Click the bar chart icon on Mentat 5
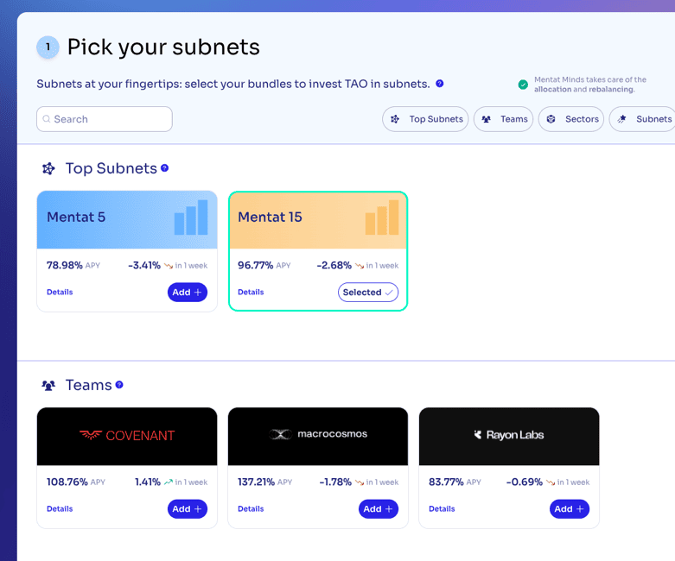This screenshot has height=561, width=675. coord(190,218)
